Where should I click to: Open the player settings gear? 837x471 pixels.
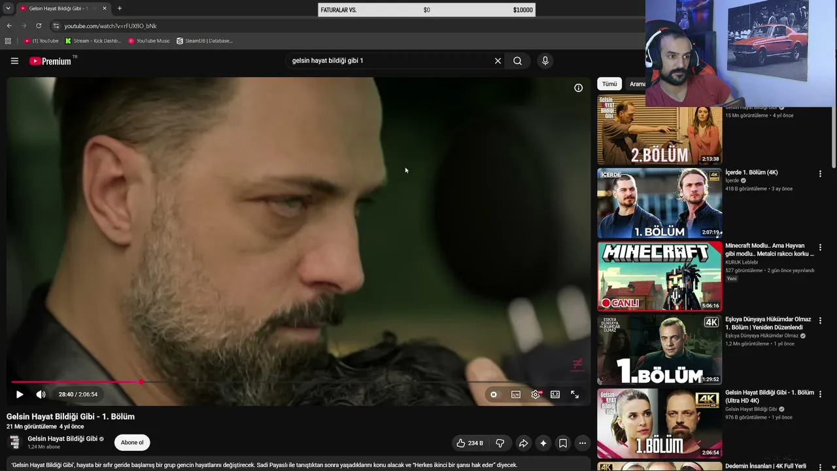pos(536,394)
